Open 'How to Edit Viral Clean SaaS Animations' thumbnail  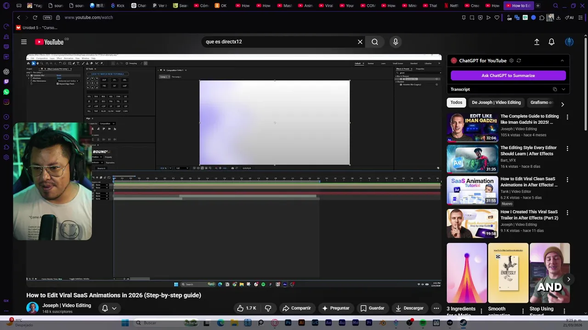click(x=472, y=190)
